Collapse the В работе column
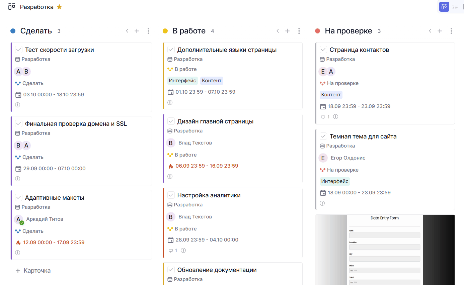Image resolution: width=464 pixels, height=285 pixels. [x=278, y=31]
